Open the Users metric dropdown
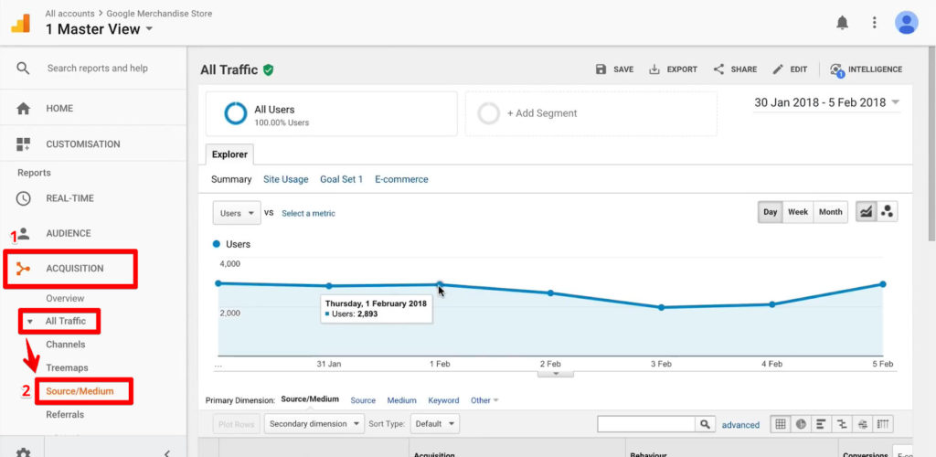Screen dimensions: 936x457 pyautogui.click(x=237, y=213)
